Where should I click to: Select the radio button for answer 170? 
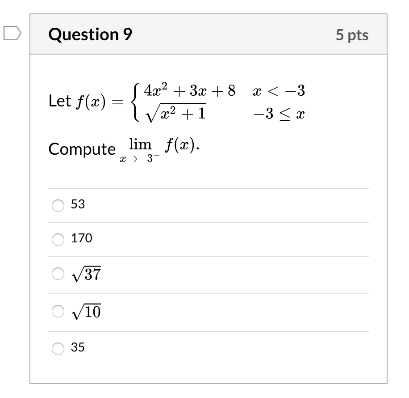57,240
